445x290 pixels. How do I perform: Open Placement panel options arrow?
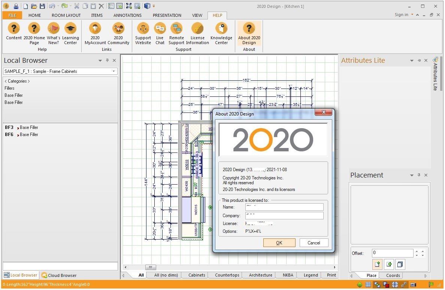(x=412, y=175)
